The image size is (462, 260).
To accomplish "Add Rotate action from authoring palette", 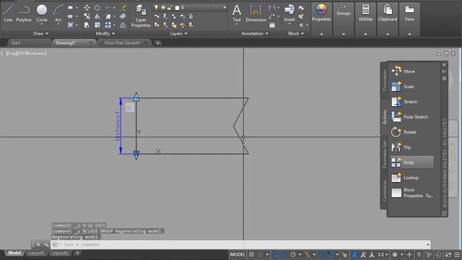I will click(x=404, y=132).
